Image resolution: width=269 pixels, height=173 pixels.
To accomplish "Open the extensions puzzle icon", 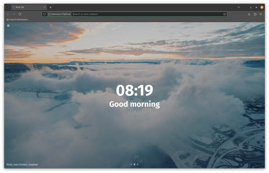I will coord(255,14).
